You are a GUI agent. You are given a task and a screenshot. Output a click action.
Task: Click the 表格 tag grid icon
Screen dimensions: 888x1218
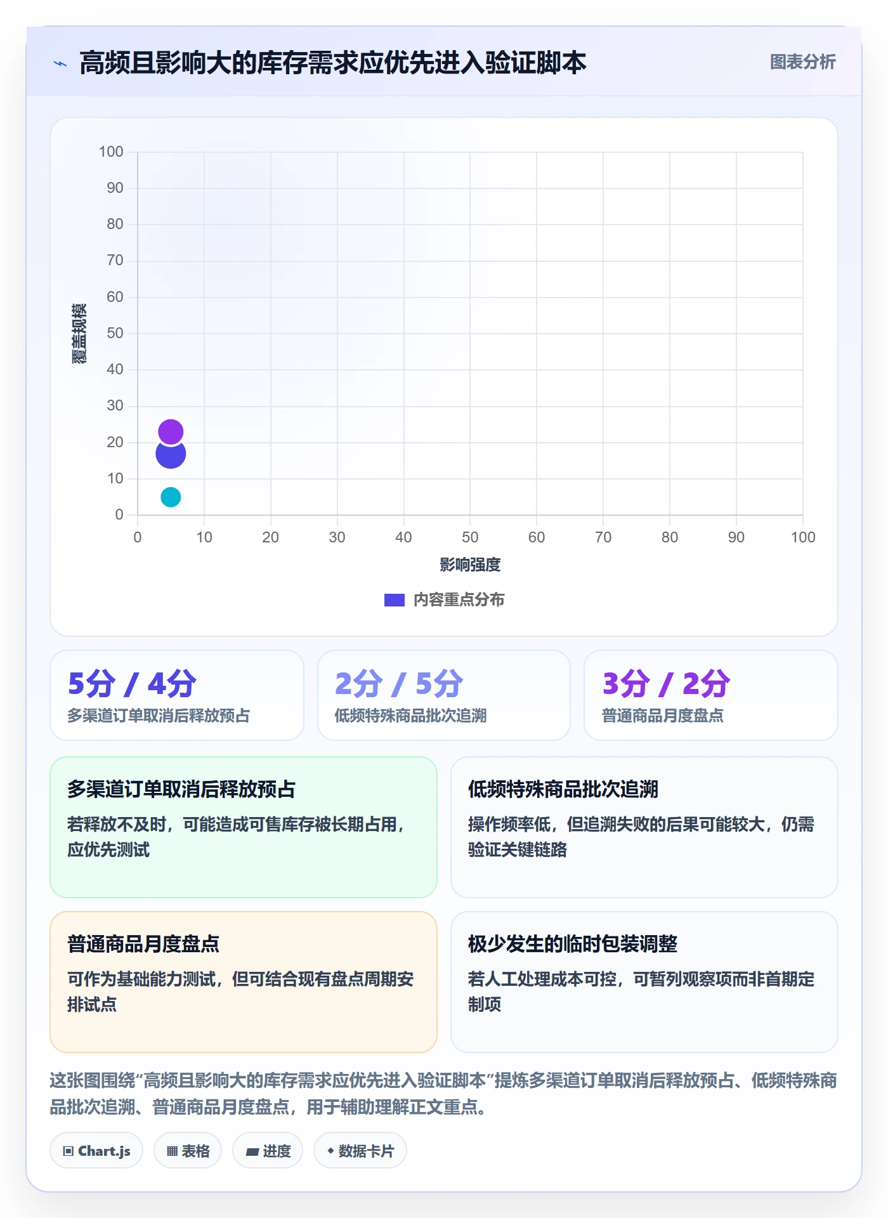172,1151
